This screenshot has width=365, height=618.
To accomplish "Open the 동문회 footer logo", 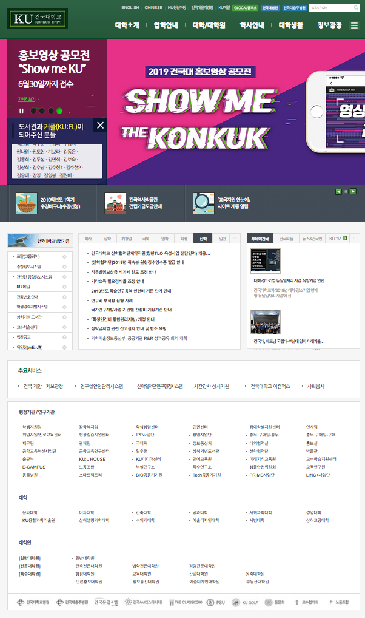I will 275,602.
